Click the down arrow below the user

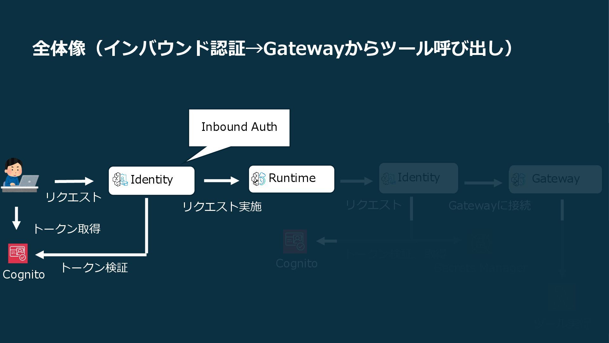16,218
